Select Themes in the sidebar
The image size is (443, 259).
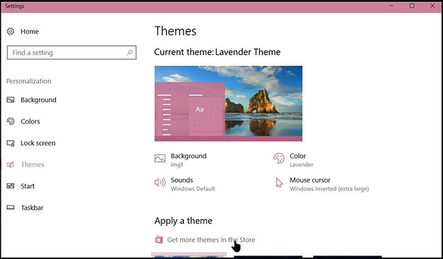click(x=33, y=164)
